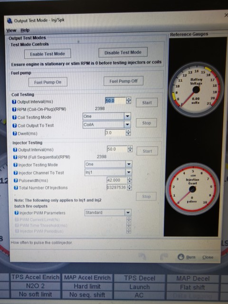228x304 pixels.
Task: Click the 'How often to pulse the coil/injector' hint
Action: pyautogui.click(x=41, y=243)
